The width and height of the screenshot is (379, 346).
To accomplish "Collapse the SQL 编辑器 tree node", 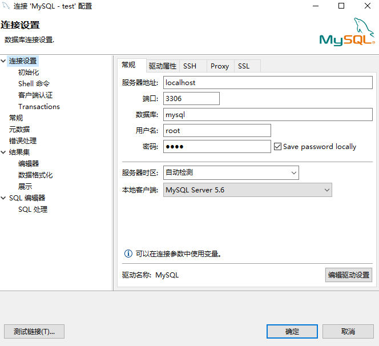I will tap(3, 198).
